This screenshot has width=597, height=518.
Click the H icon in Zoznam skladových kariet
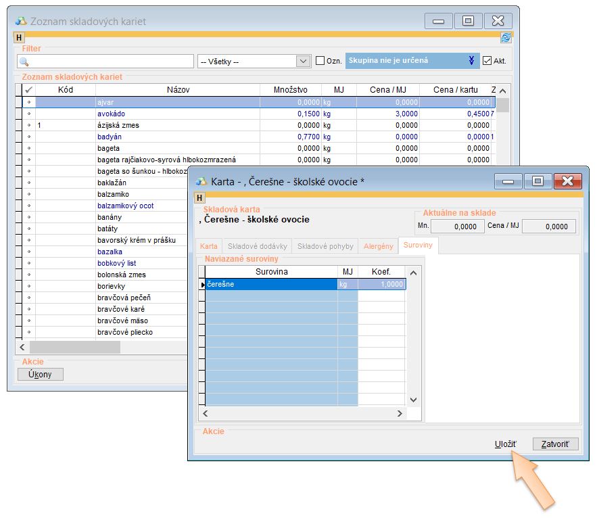click(x=19, y=39)
